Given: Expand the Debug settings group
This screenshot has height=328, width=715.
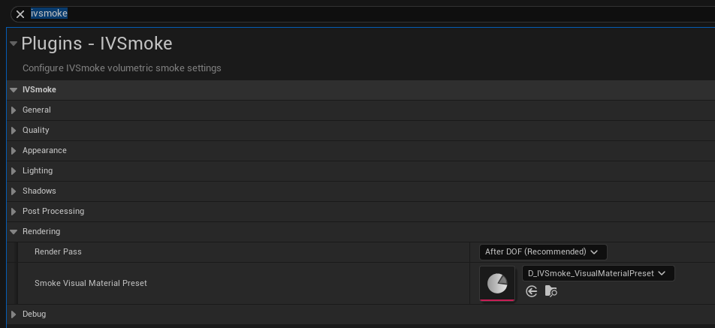Looking at the screenshot, I should click(14, 314).
